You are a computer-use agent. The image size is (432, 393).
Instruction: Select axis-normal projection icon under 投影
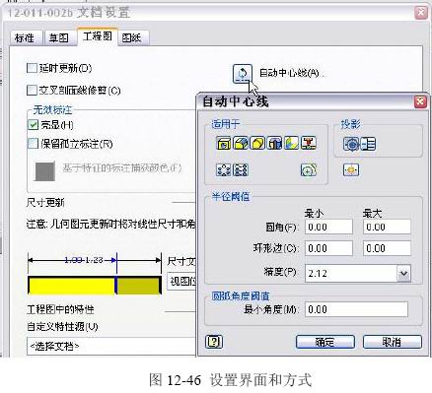351,144
